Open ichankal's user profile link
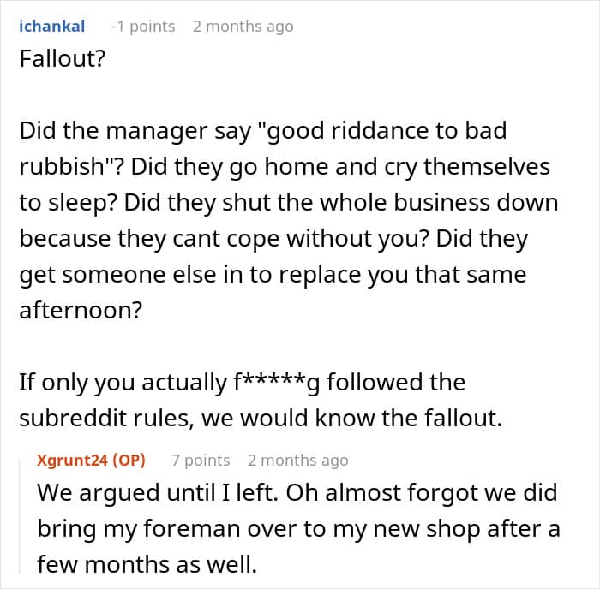 51,26
